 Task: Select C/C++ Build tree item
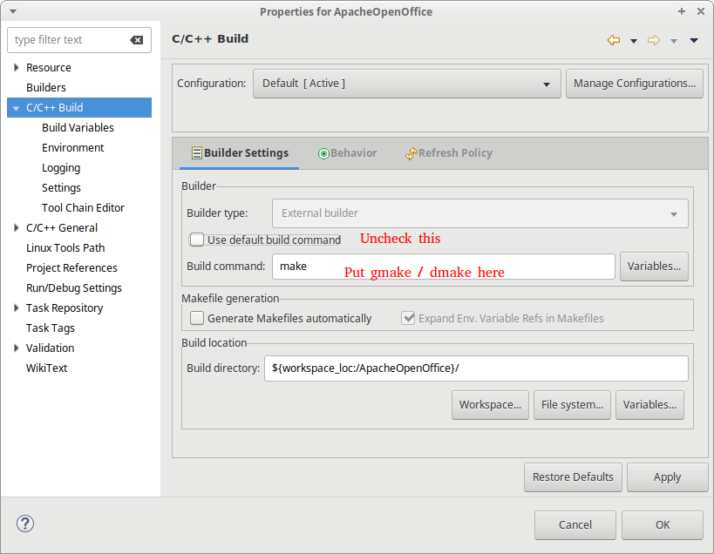pos(79,108)
